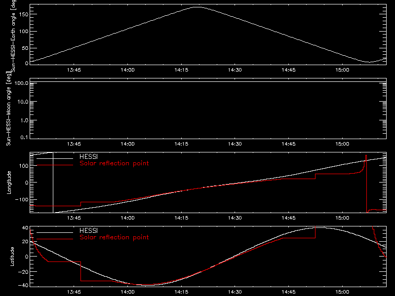Image resolution: width=395 pixels, height=296 pixels.
Task: Click the Sun-HESSI-Moon angle axis title
Action: [x=8, y=109]
